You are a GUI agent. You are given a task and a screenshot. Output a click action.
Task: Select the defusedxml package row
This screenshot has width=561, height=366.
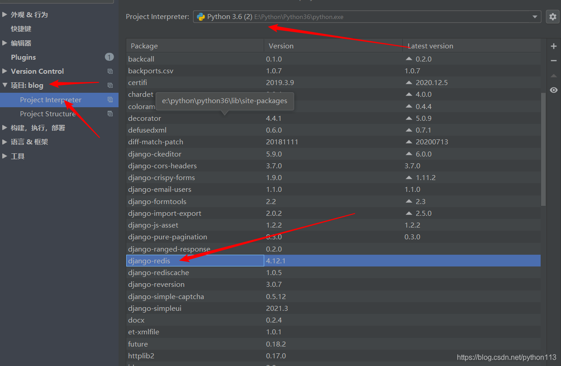click(333, 130)
